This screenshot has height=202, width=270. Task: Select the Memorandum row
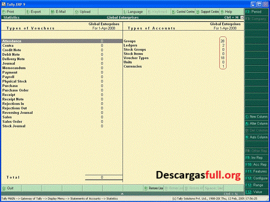coord(62,68)
